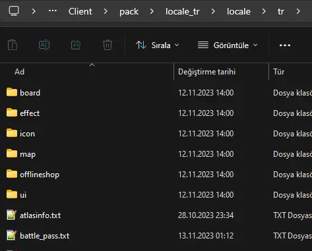The image size is (312, 251).
Task: Open the Sırala sort dropdown
Action: pyautogui.click(x=158, y=45)
